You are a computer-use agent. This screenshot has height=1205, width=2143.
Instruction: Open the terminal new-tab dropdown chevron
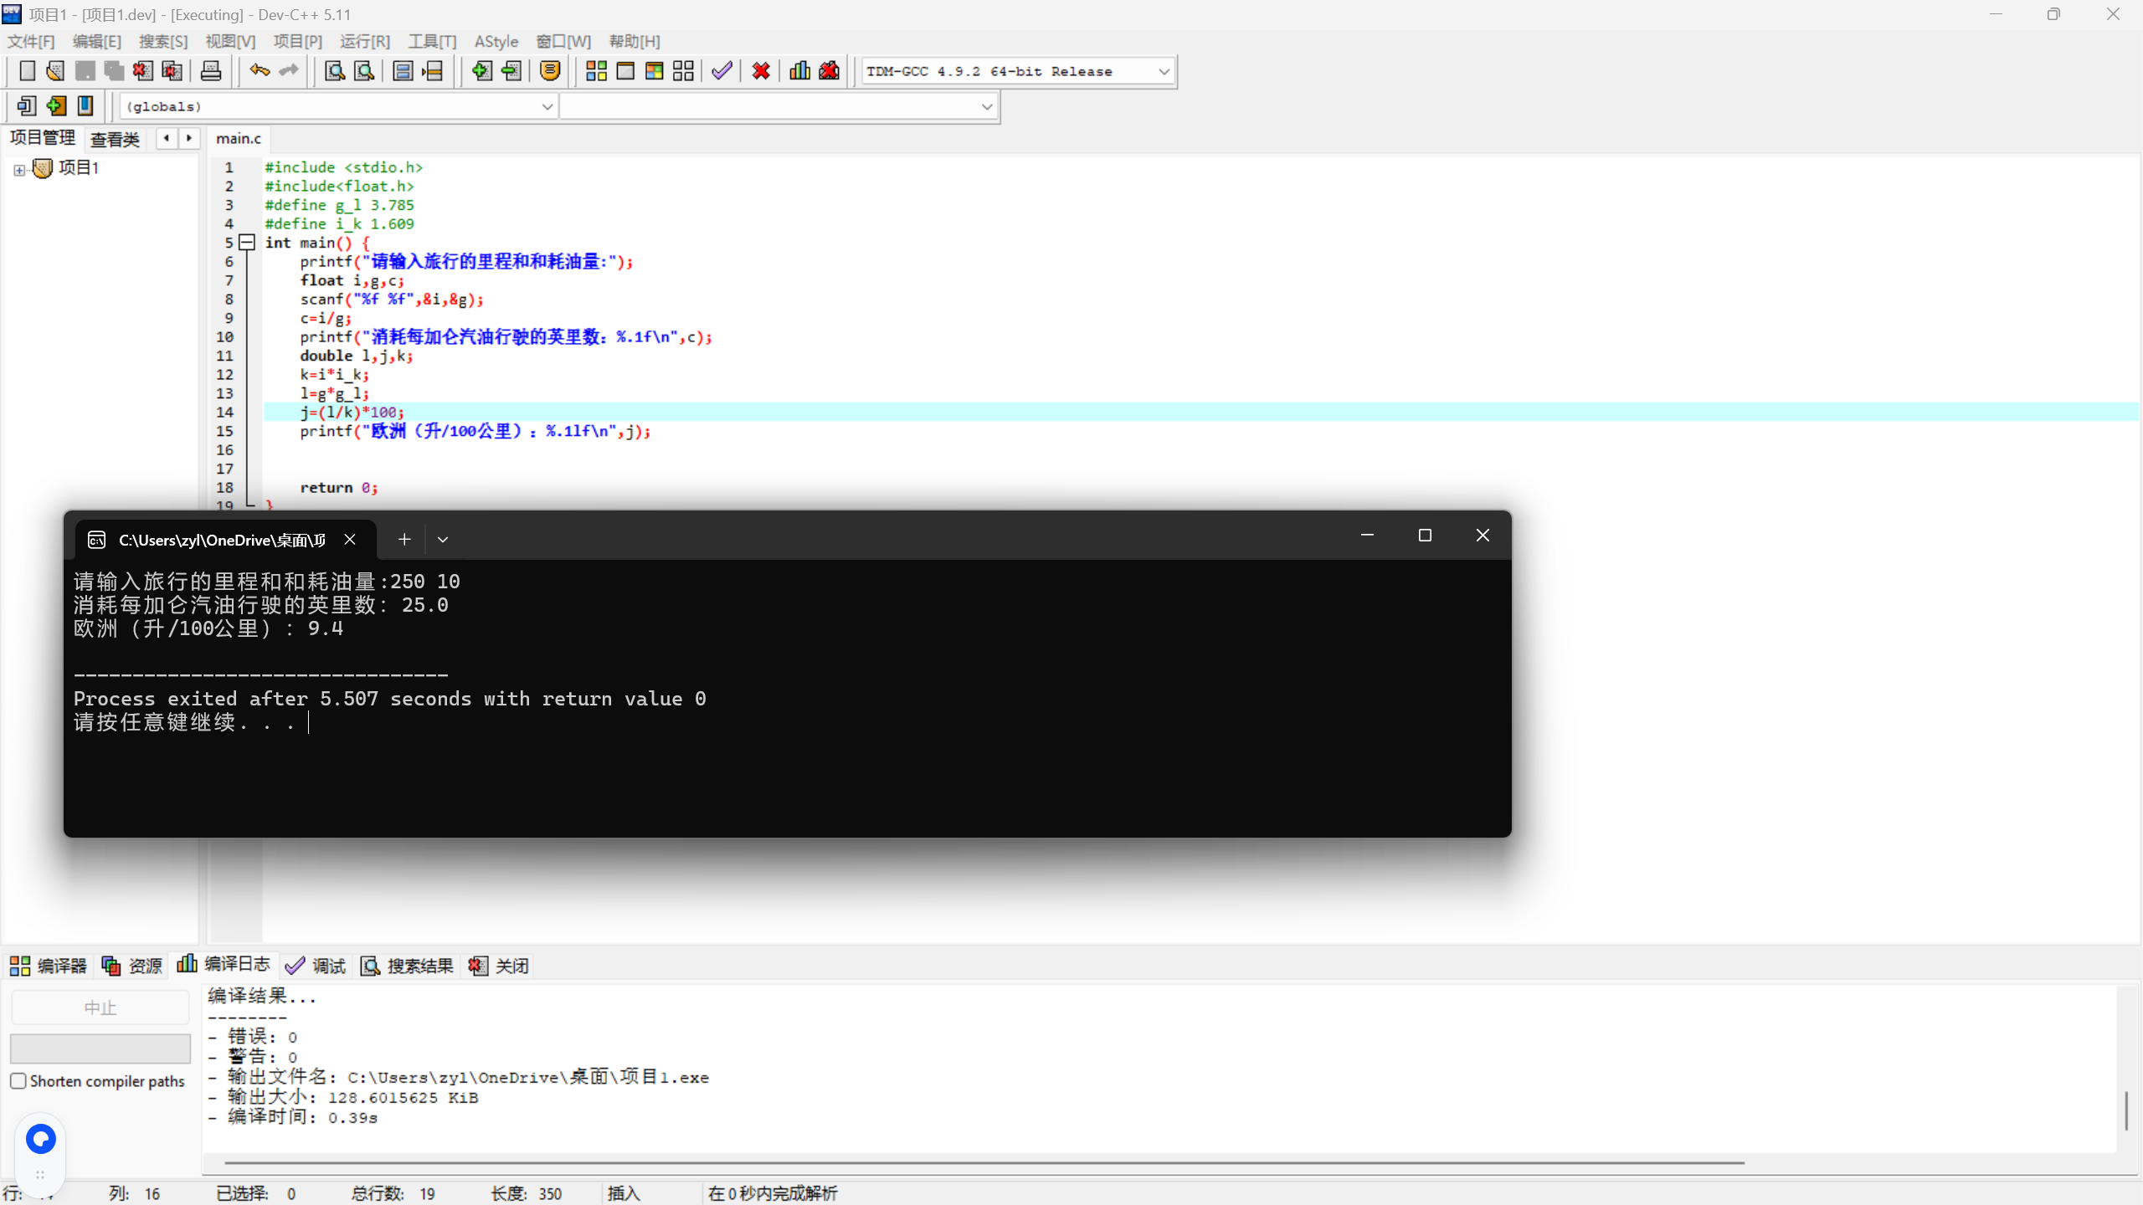point(443,540)
